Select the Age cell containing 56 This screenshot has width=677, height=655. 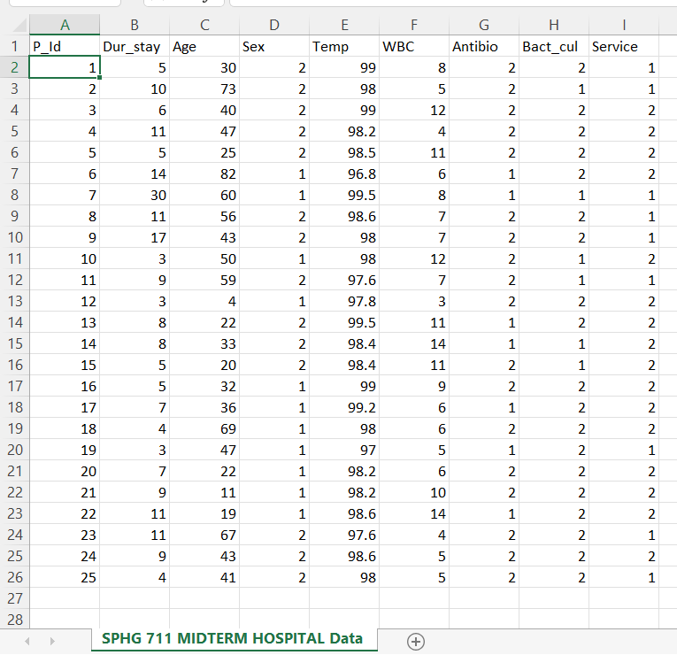(204, 216)
